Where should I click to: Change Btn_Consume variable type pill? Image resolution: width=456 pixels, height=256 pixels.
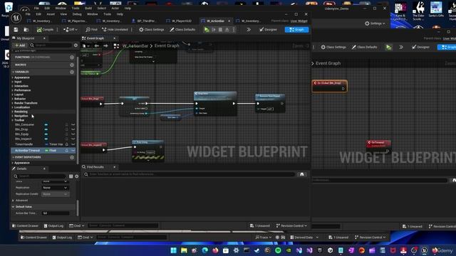[x=46, y=124]
